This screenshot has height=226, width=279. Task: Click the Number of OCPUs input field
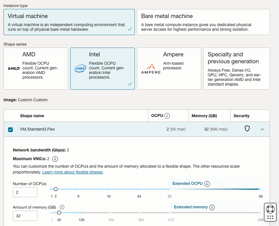click(25, 192)
